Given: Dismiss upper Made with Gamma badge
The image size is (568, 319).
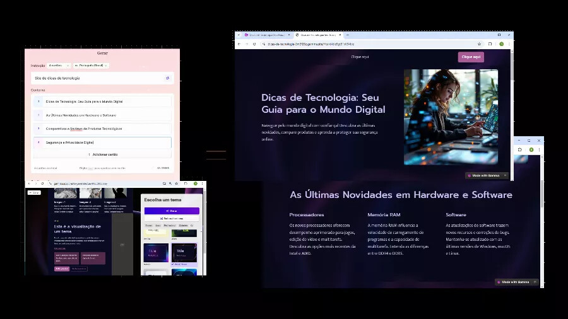Looking at the screenshot, I should tap(505, 175).
